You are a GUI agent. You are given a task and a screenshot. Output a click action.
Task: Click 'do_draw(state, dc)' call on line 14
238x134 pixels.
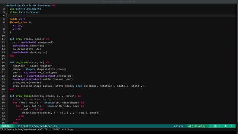pyautogui.click(x=27, y=49)
